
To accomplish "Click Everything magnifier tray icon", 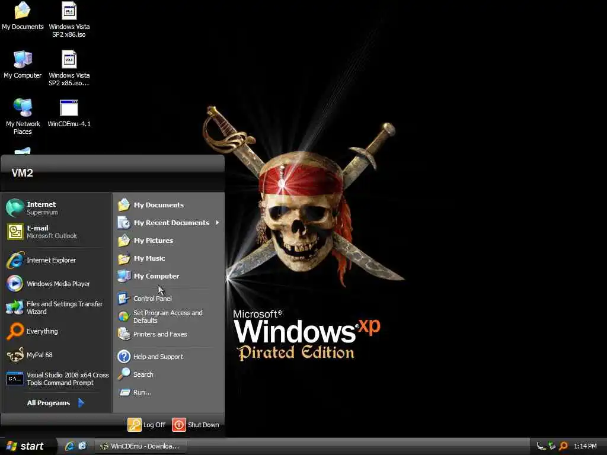I will (x=563, y=446).
